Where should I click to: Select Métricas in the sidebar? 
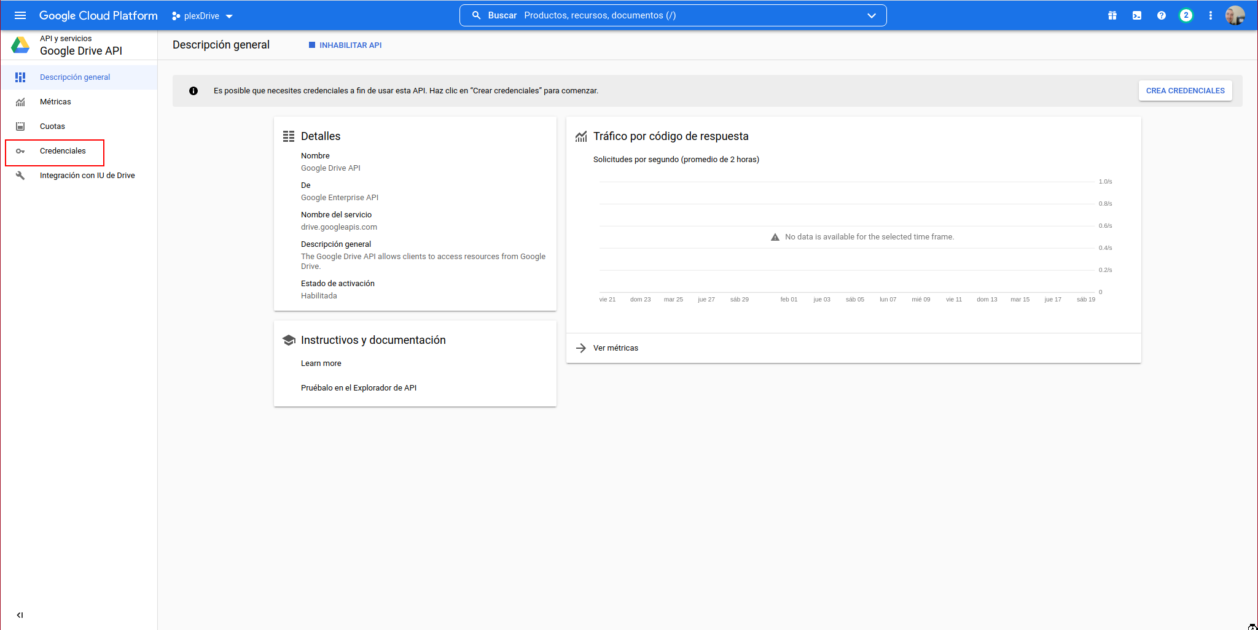click(x=55, y=102)
